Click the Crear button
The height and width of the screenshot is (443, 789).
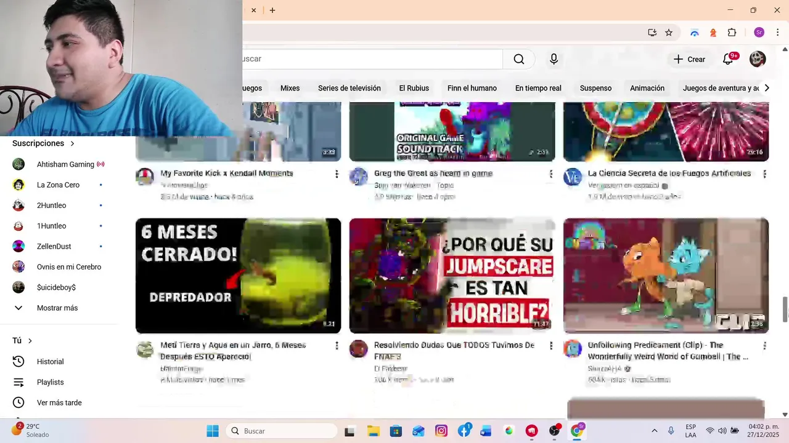coord(689,59)
